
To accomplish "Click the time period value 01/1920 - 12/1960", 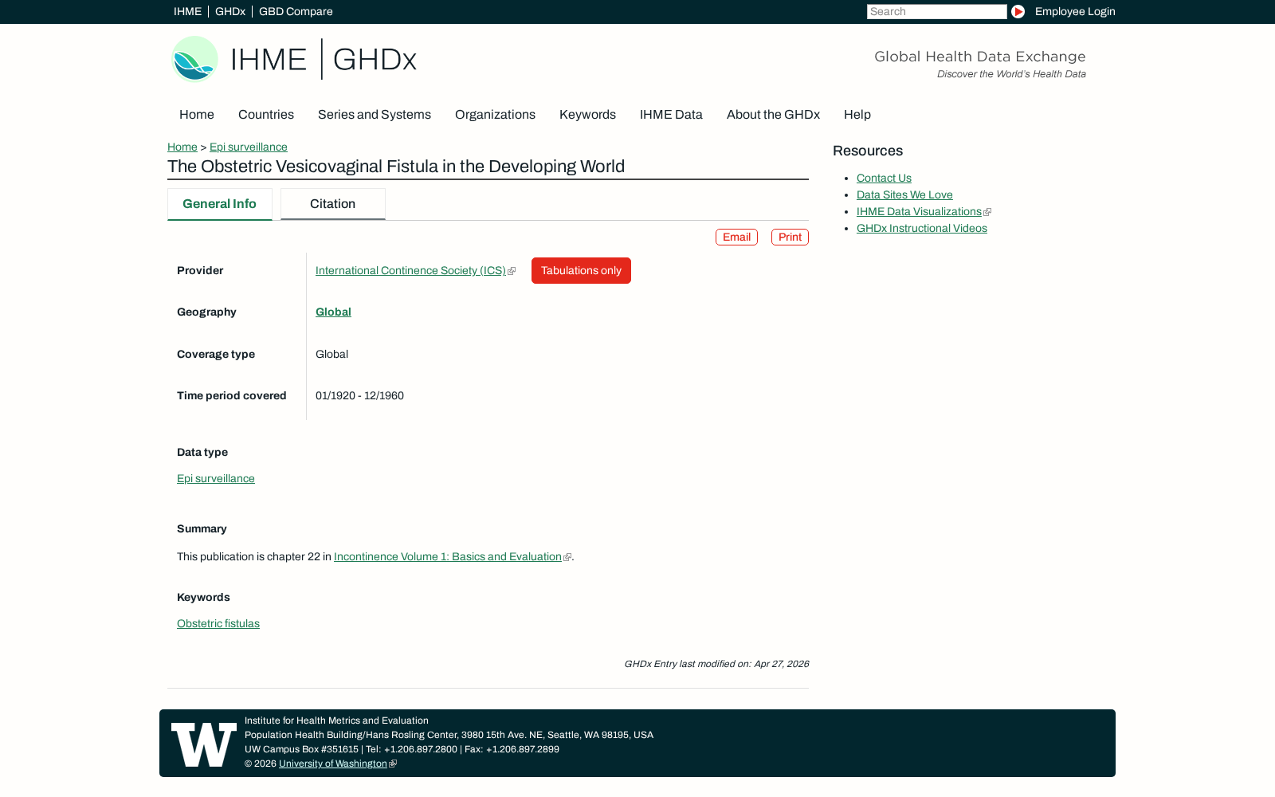I will click(x=359, y=396).
